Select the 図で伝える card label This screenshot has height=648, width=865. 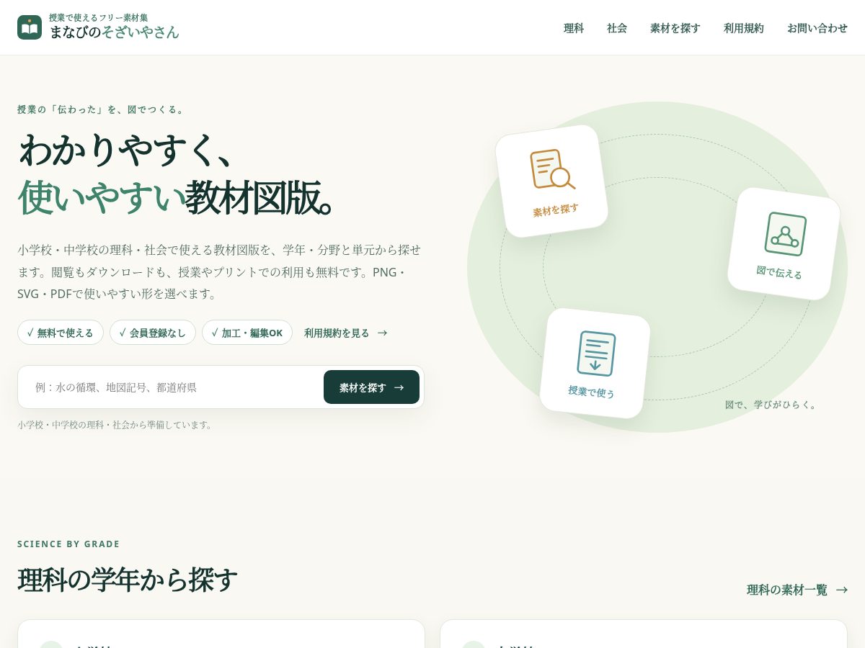779,272
